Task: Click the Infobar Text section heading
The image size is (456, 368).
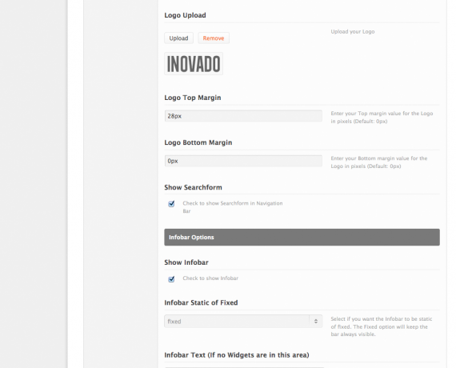Action: click(237, 355)
